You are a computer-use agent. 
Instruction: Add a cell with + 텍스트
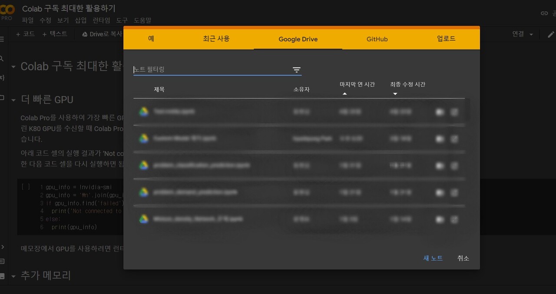[55, 34]
